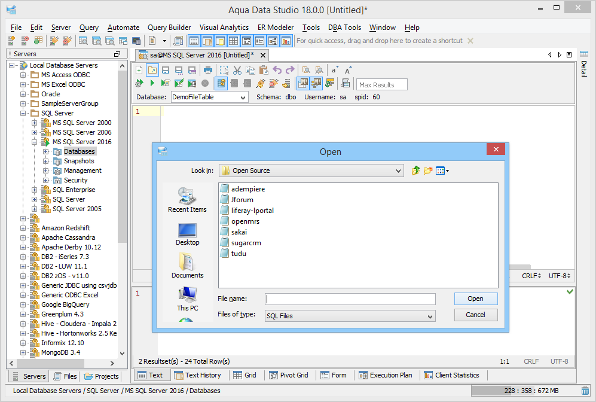The height and width of the screenshot is (402, 596).
Task: Toggle the bar-chart Client Statistics toolbar button
Action: pyautogui.click(x=286, y=40)
